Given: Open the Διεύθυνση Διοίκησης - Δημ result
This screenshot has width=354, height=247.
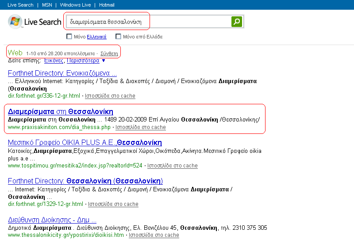Looking at the screenshot, I should click(52, 220).
